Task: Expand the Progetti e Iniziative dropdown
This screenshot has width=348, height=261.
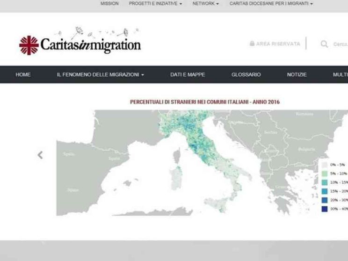Action: point(155,4)
